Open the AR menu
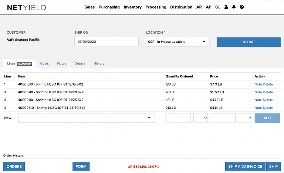The width and height of the screenshot is (284, 173). pyautogui.click(x=199, y=7)
